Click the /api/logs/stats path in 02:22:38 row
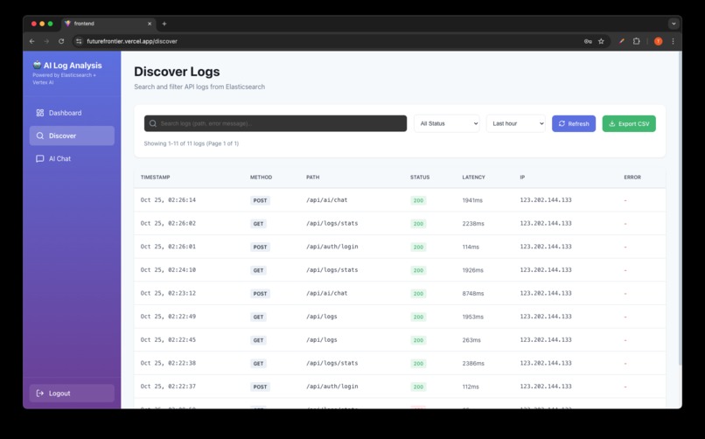The image size is (705, 439). point(332,363)
